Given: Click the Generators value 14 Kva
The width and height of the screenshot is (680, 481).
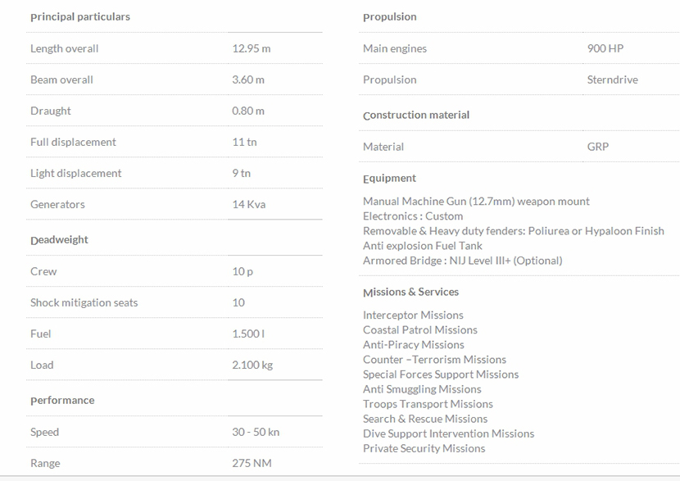Looking at the screenshot, I should coord(250,205).
